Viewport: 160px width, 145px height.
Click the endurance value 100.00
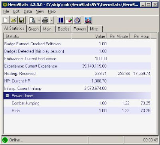coord(101,58)
